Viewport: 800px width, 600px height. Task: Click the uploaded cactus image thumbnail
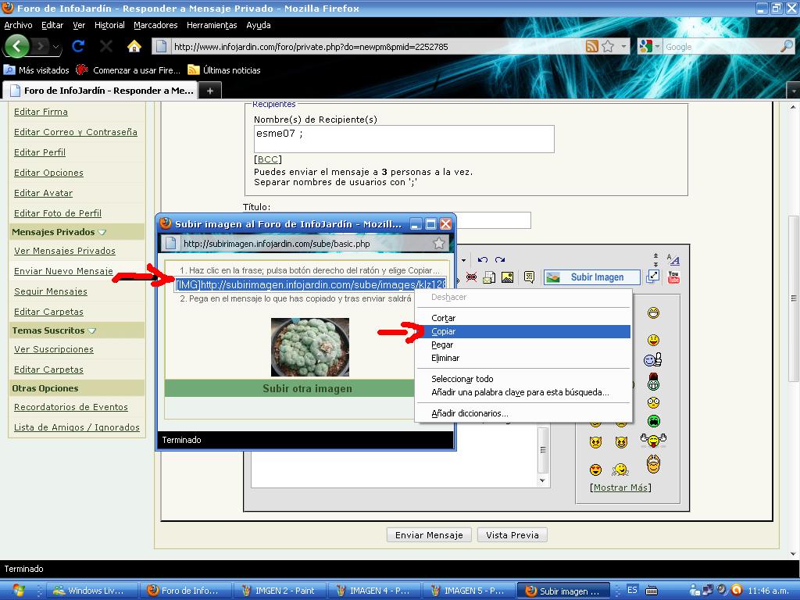click(x=309, y=348)
